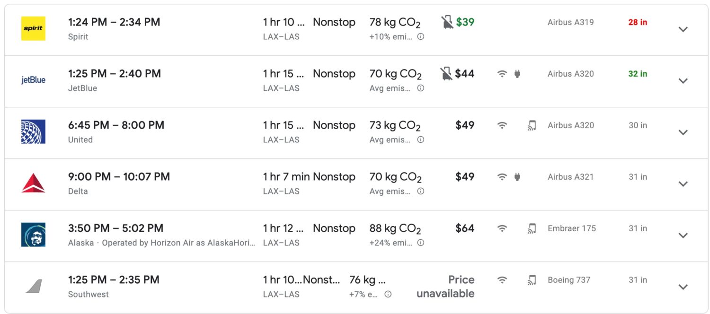Select the United 6:45 PM – 8:00 PM flight

116,125
